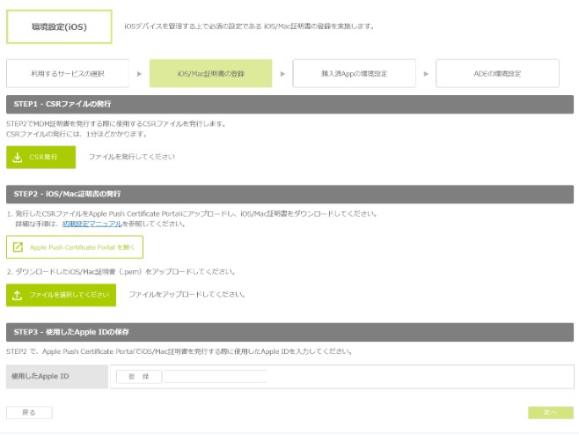Focus the 使用したApple ID text field
This screenshot has width=579, height=435.
click(216, 377)
